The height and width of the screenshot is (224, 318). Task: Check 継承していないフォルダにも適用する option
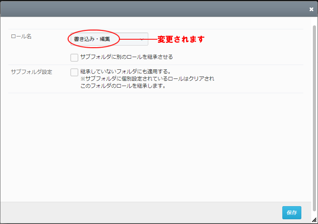(74, 72)
